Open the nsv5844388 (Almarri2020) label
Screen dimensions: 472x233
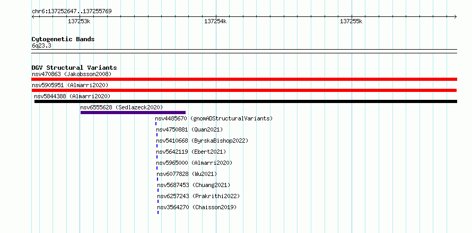(x=72, y=96)
